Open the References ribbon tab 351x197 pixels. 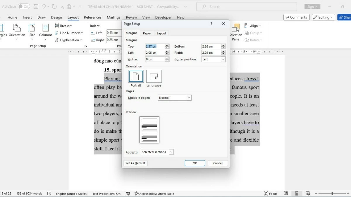92,17
